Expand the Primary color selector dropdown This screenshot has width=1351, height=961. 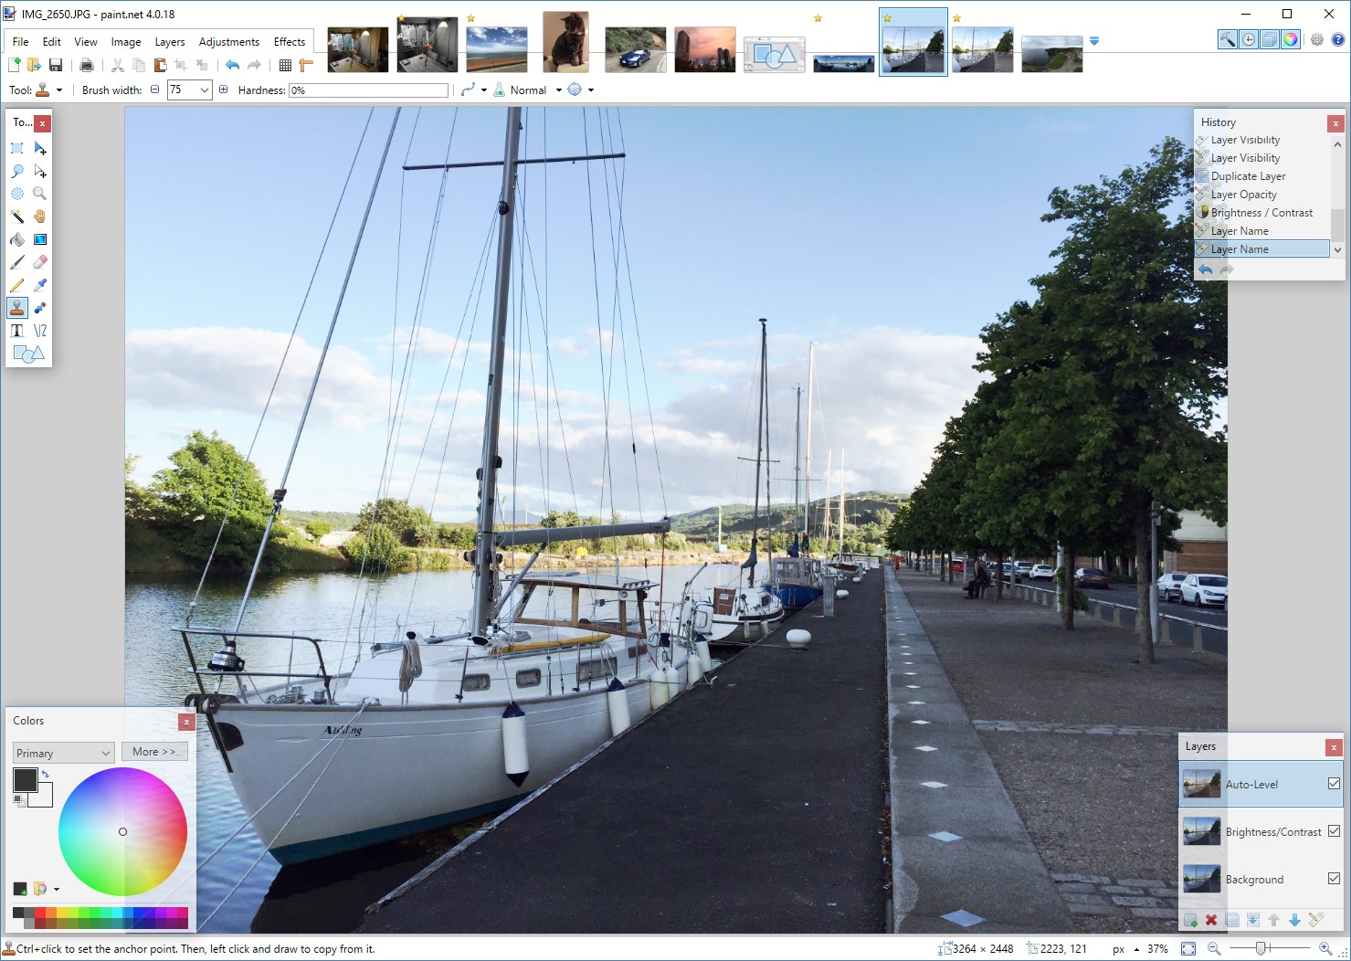point(105,752)
